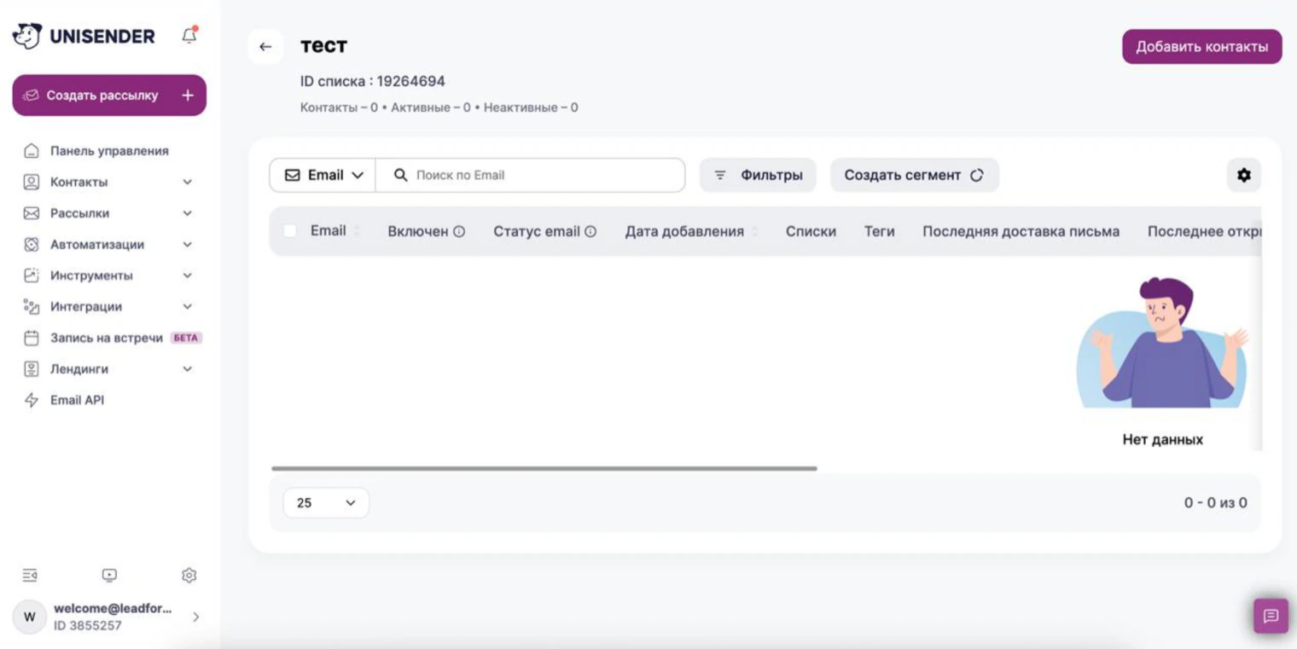
Task: Click the sidebar settings gear icon
Action: tap(189, 576)
